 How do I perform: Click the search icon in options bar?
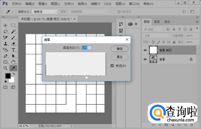click(184, 12)
